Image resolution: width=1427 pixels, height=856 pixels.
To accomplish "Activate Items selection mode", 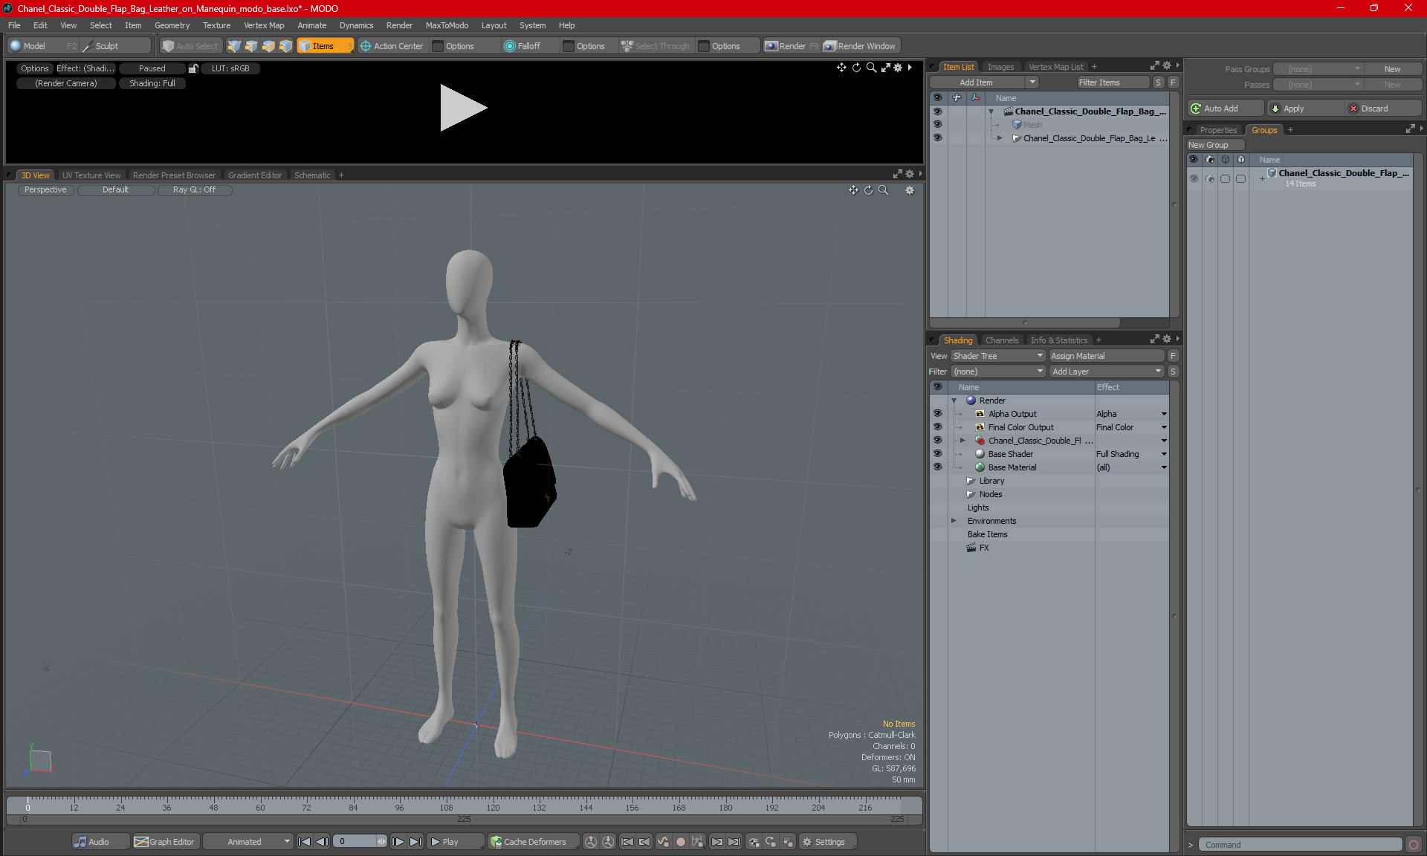I will tap(325, 46).
